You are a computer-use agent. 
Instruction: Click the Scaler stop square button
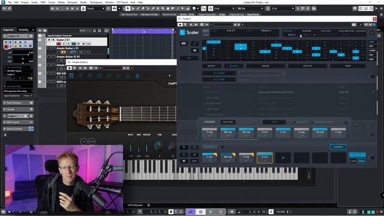[x=184, y=161]
